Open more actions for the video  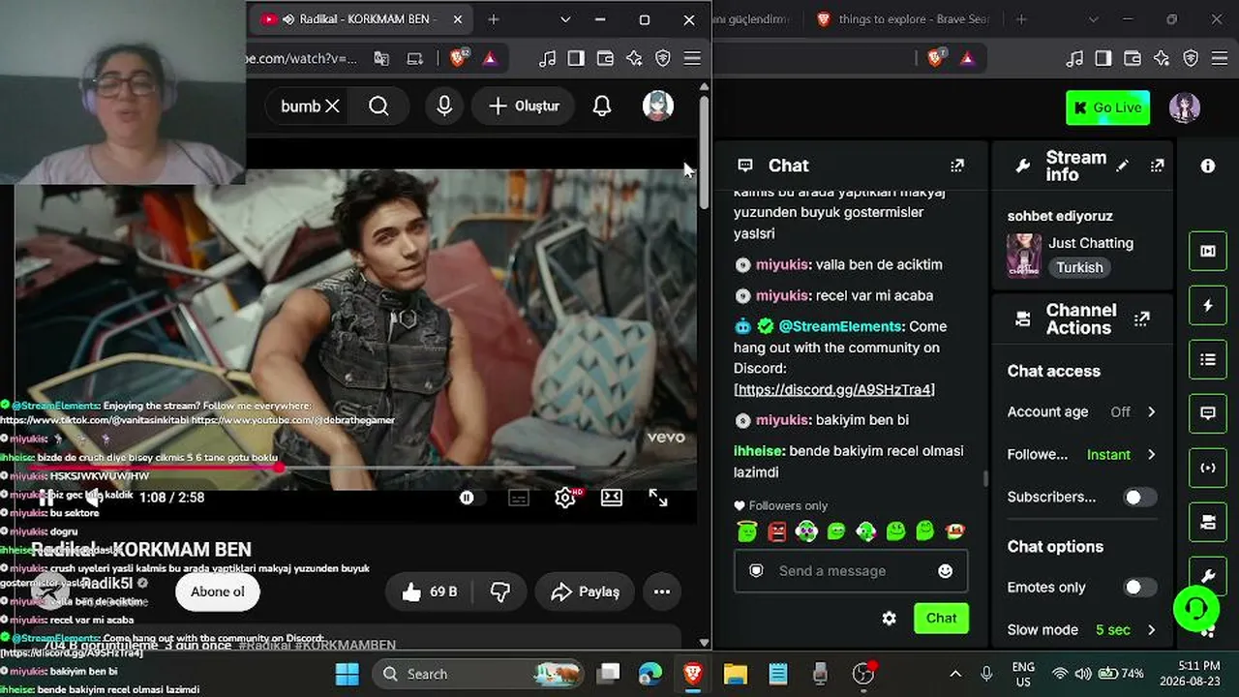tap(662, 591)
